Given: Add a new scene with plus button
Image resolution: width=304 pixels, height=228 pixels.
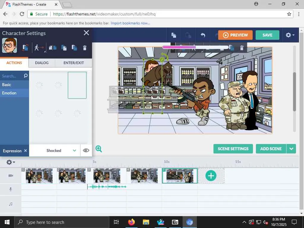Looking at the screenshot, I should pos(211,176).
